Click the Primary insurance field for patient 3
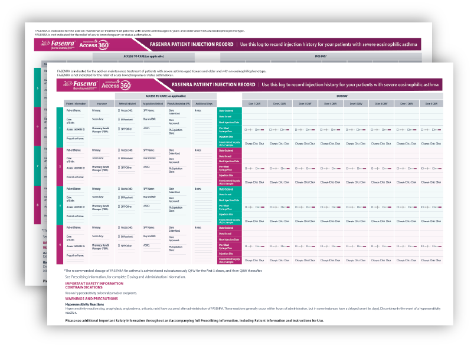This screenshot has height=348, width=474. click(x=102, y=190)
